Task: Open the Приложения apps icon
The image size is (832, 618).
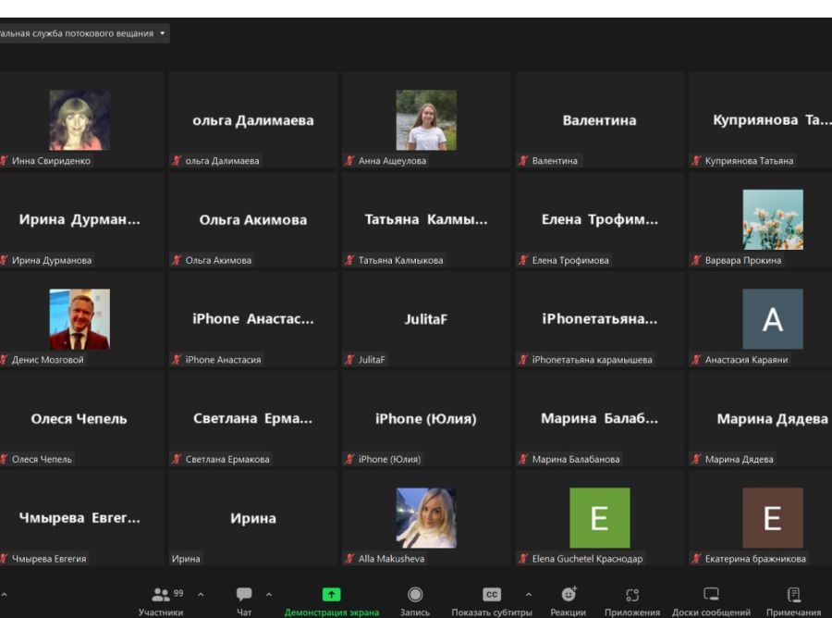Action: click(x=632, y=595)
